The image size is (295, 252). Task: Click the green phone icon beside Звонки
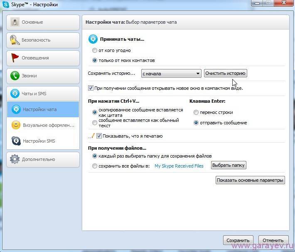click(15, 76)
